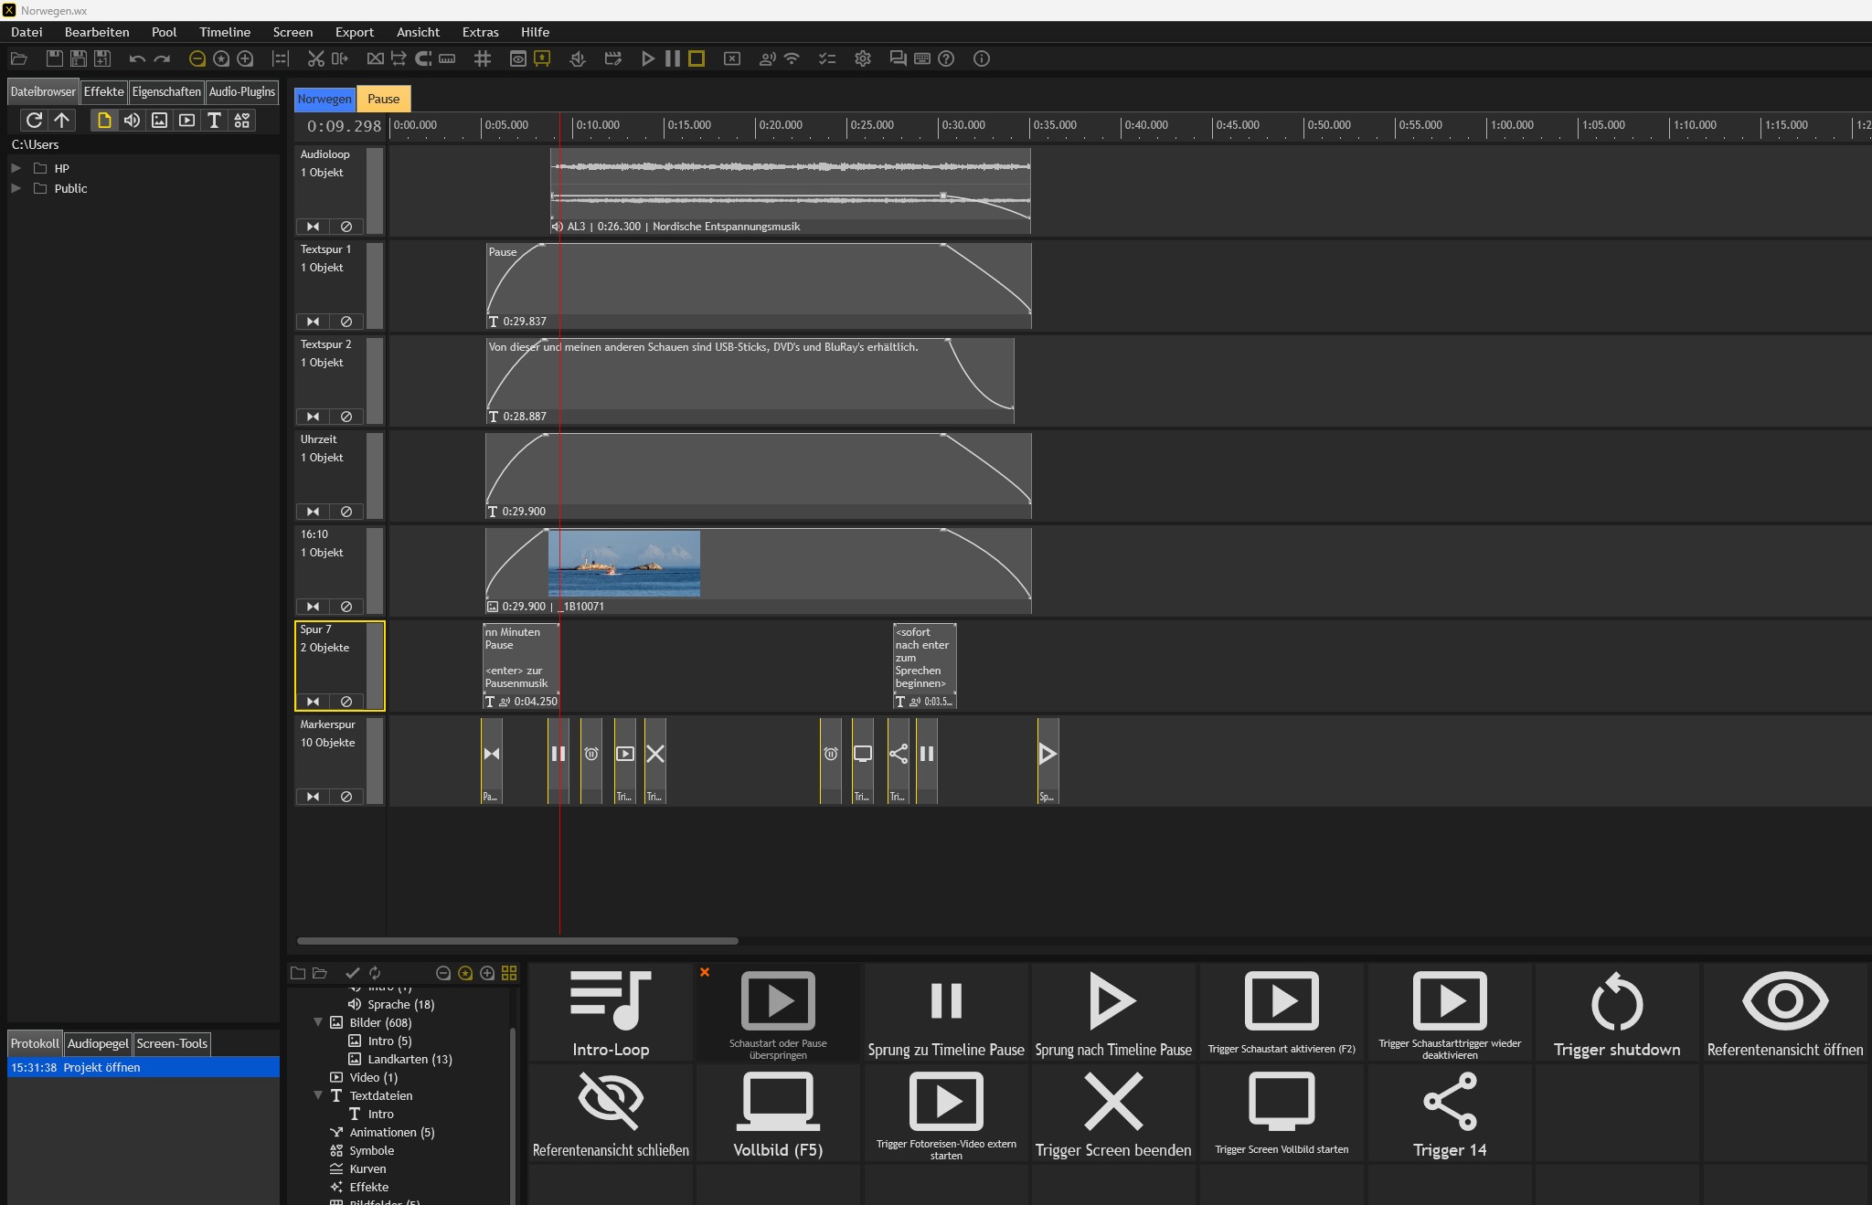
Task: Open project with the folder icon in top toolbar
Action: 18,58
